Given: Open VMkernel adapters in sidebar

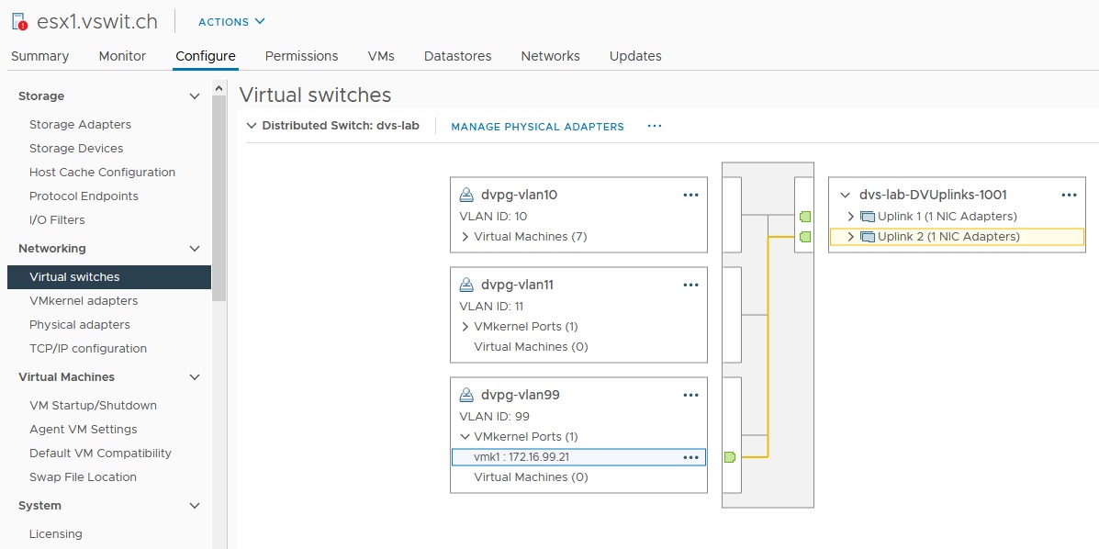Looking at the screenshot, I should coord(84,301).
